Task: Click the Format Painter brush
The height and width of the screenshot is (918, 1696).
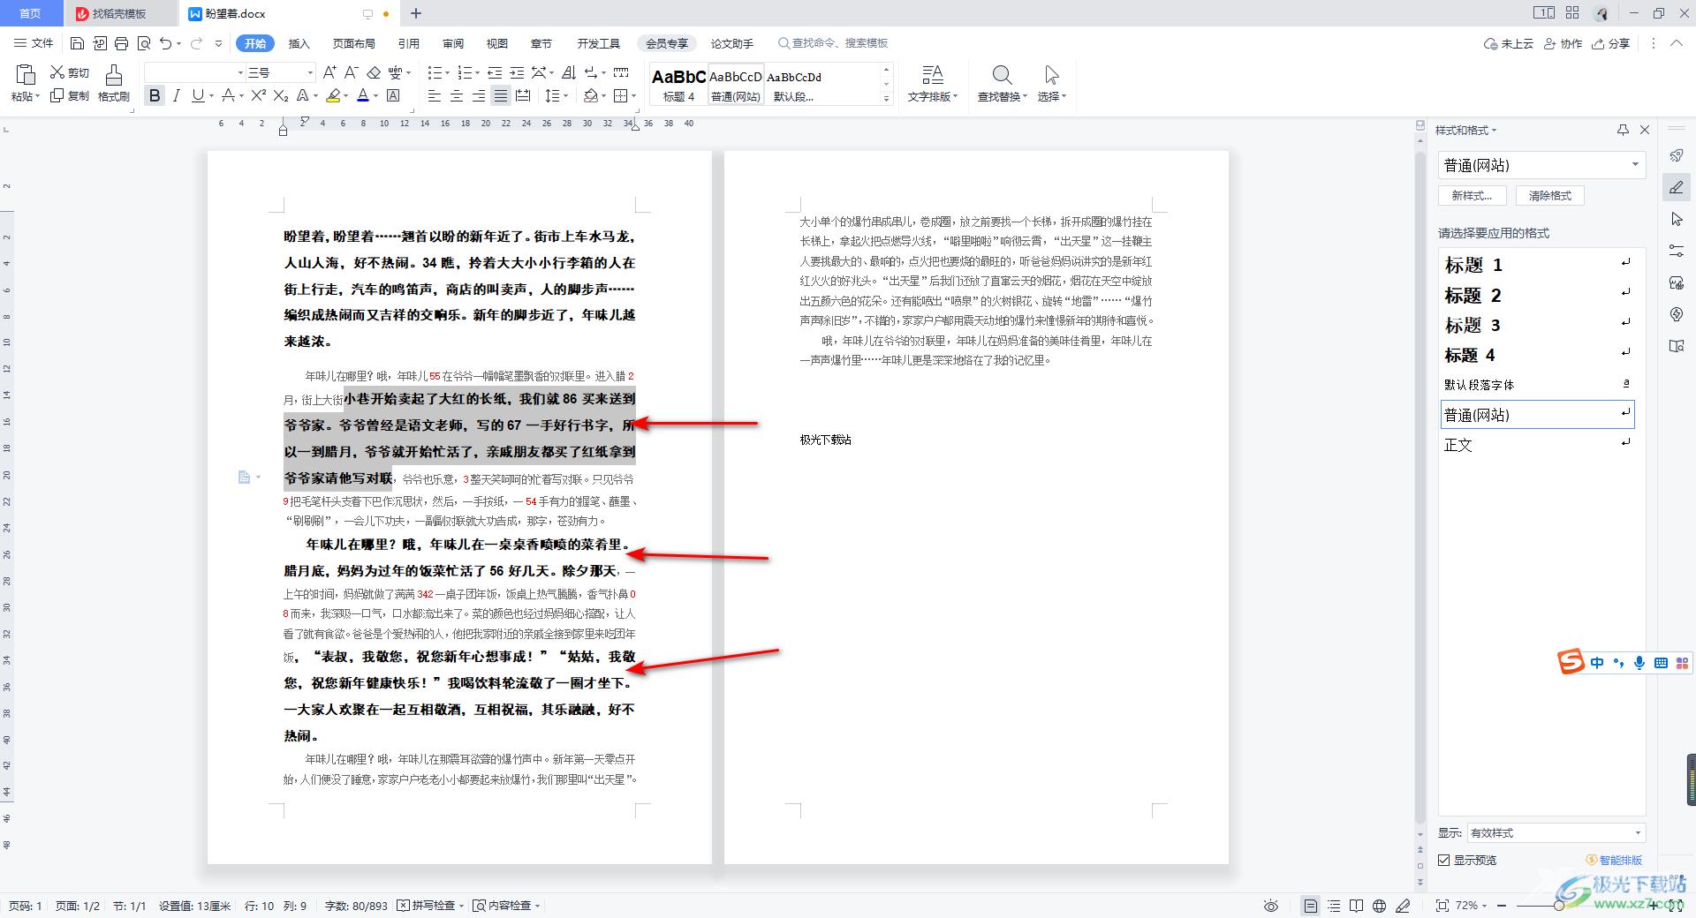Action: click(113, 83)
